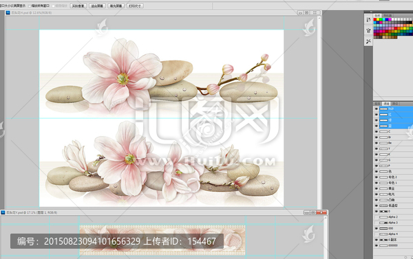
Task: Open the tool presets panel icon
Action: tap(368, 41)
